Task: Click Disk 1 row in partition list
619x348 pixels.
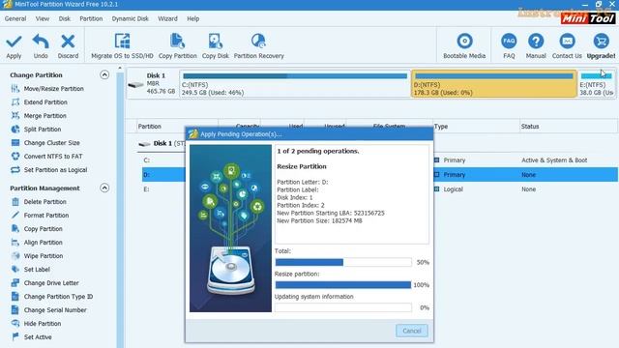Action: click(x=162, y=144)
